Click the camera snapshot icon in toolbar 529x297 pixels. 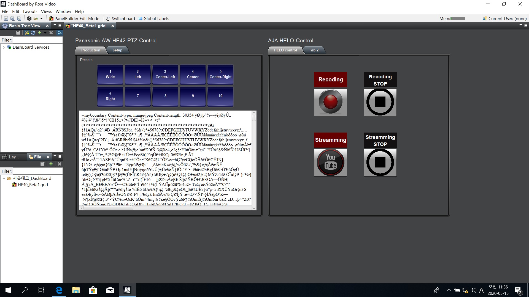[29, 18]
